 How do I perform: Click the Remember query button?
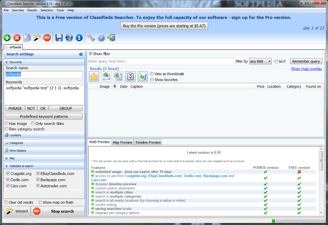pyautogui.click(x=306, y=61)
